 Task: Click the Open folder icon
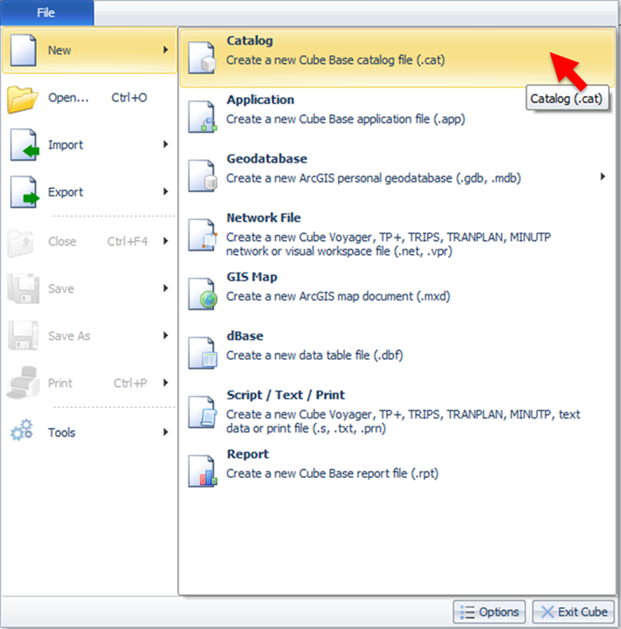click(23, 99)
